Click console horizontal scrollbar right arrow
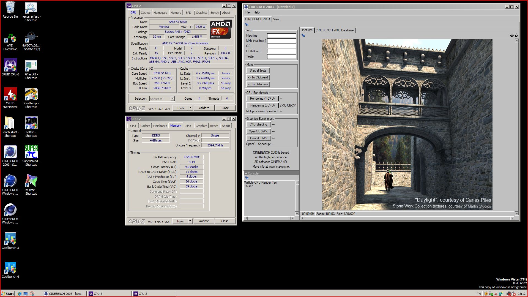528x297 pixels. 292,218
